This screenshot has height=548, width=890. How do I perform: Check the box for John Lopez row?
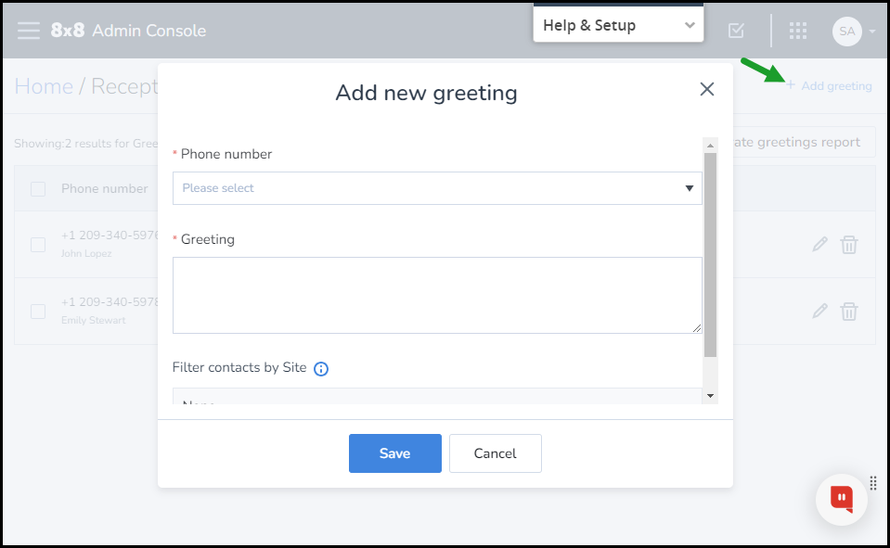coord(38,245)
